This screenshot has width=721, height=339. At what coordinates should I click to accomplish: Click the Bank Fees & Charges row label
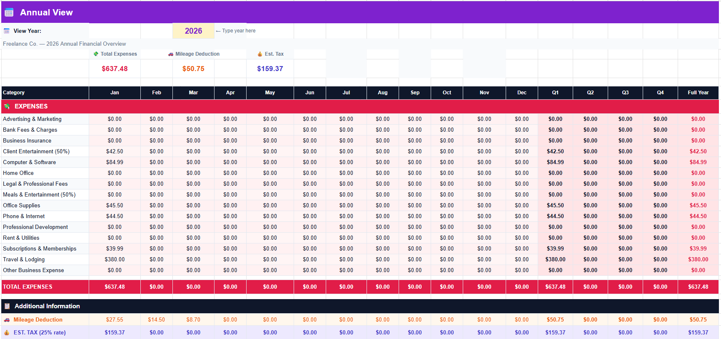point(30,130)
